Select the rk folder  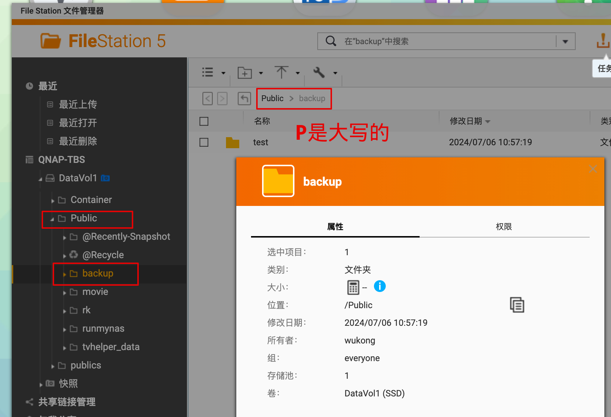86,310
